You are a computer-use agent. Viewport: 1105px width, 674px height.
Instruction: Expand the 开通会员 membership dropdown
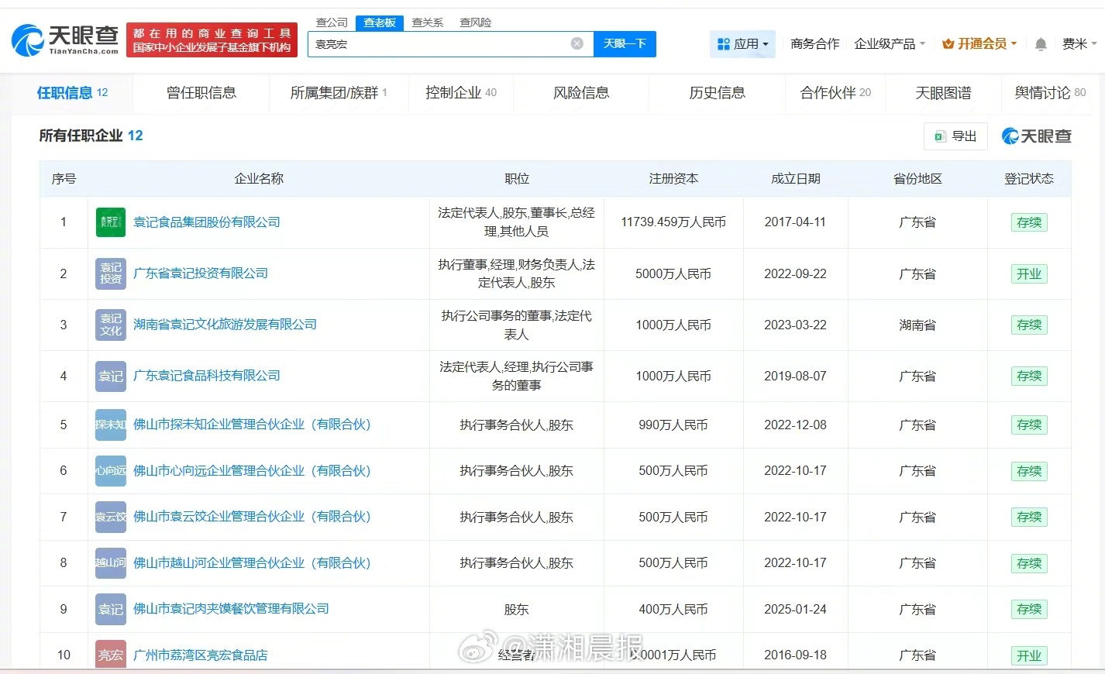coord(979,44)
